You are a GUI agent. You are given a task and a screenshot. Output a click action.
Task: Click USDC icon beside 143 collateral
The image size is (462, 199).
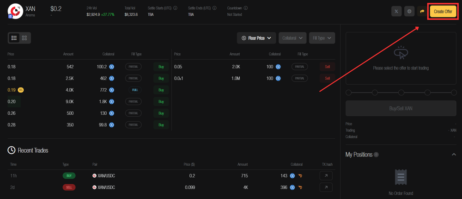click(292, 176)
